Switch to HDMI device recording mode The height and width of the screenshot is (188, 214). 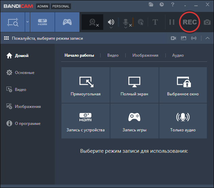point(42,22)
